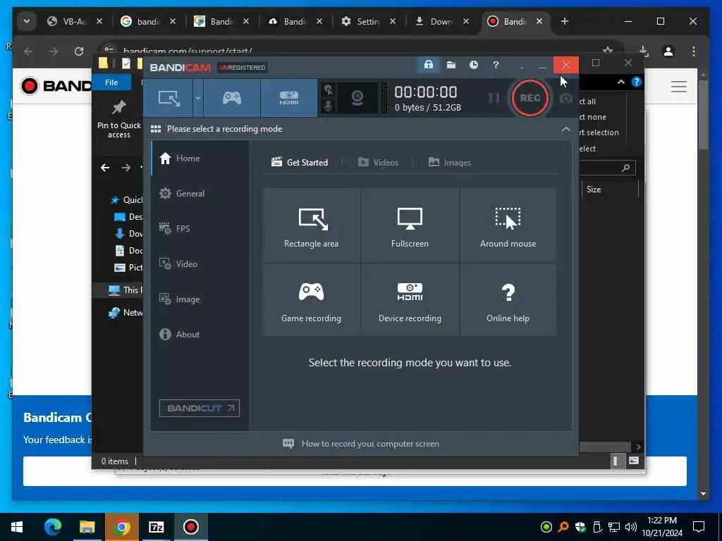Toggle the webcam overlay icon
Screen dimensions: 722x541
click(357, 98)
